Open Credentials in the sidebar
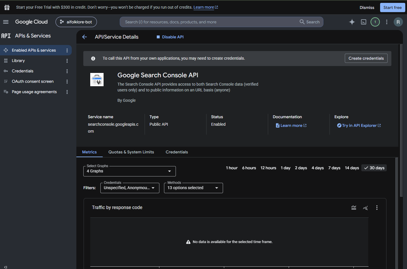 pos(23,71)
